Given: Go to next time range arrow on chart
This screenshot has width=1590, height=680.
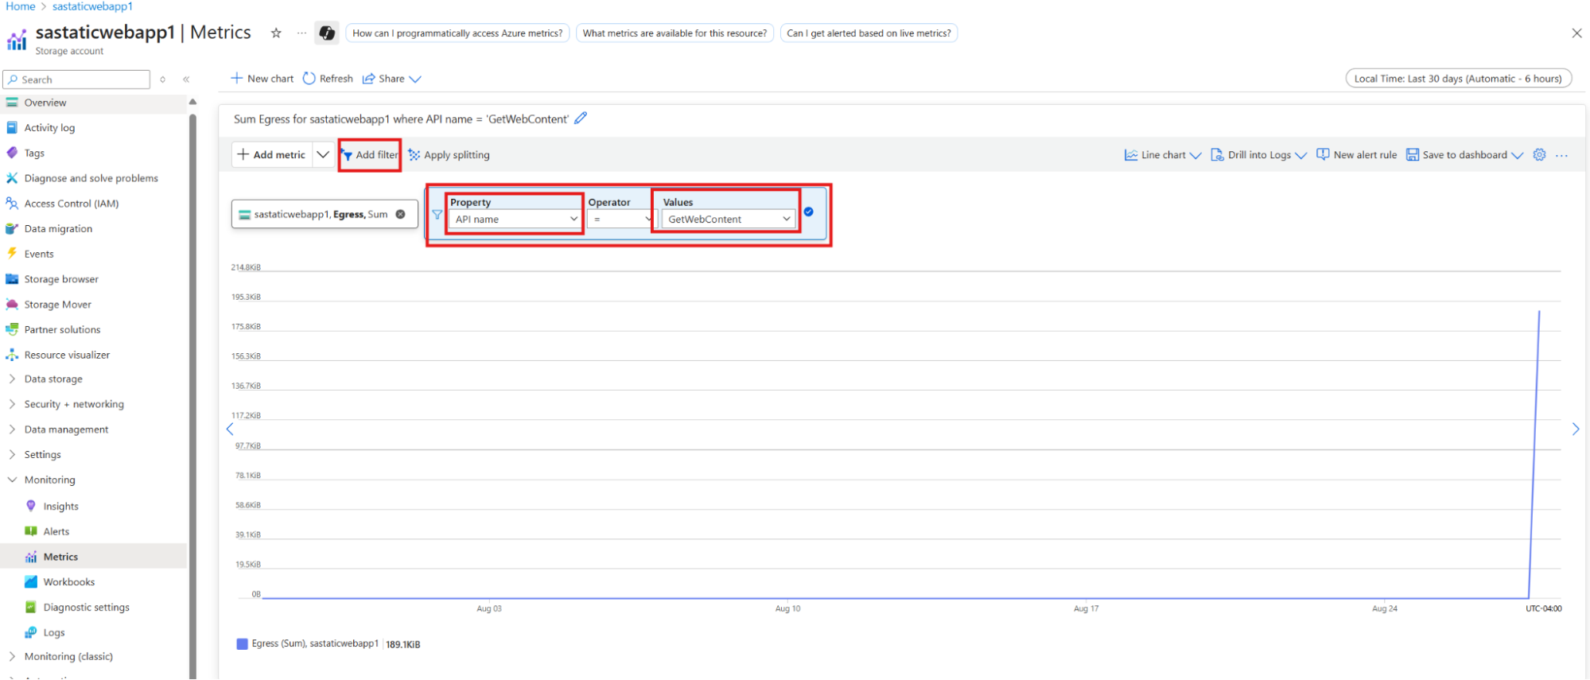Looking at the screenshot, I should [1575, 429].
